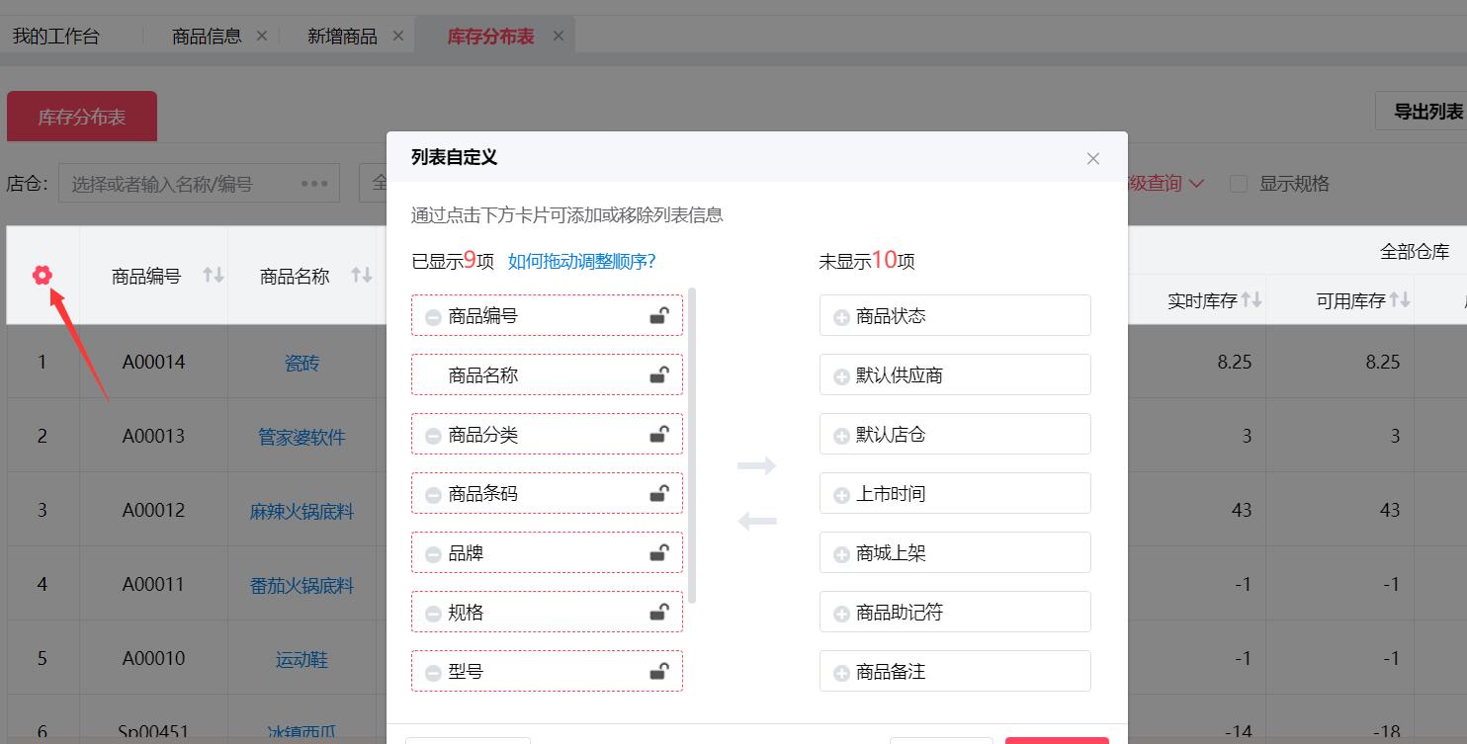Click cell A00014 in the table
The image size is (1467, 744).
(153, 362)
